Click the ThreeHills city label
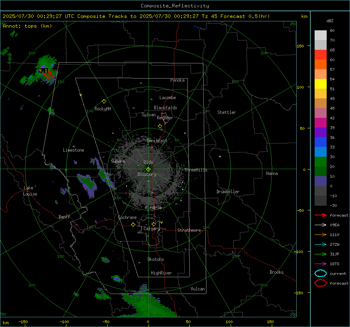The width and height of the screenshot is (350, 327). 196,170
